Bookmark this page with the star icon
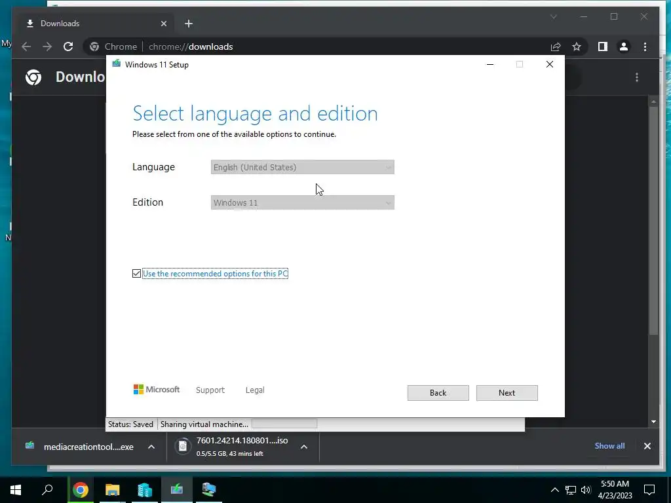This screenshot has width=671, height=503. click(x=577, y=47)
